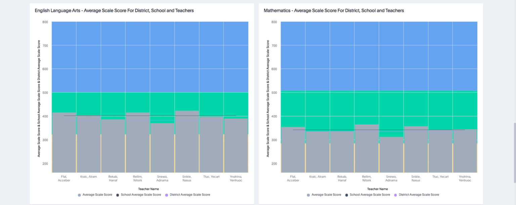Click the Kralc, Alram axis label on Mathematics chart
516x205 pixels.
317,177
